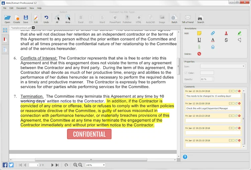Open the View menu

tap(31, 8)
